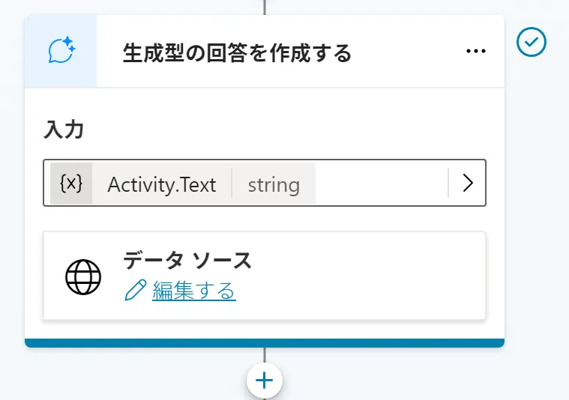The image size is (569, 400).
Task: Click the 入力 section label
Action: [64, 130]
